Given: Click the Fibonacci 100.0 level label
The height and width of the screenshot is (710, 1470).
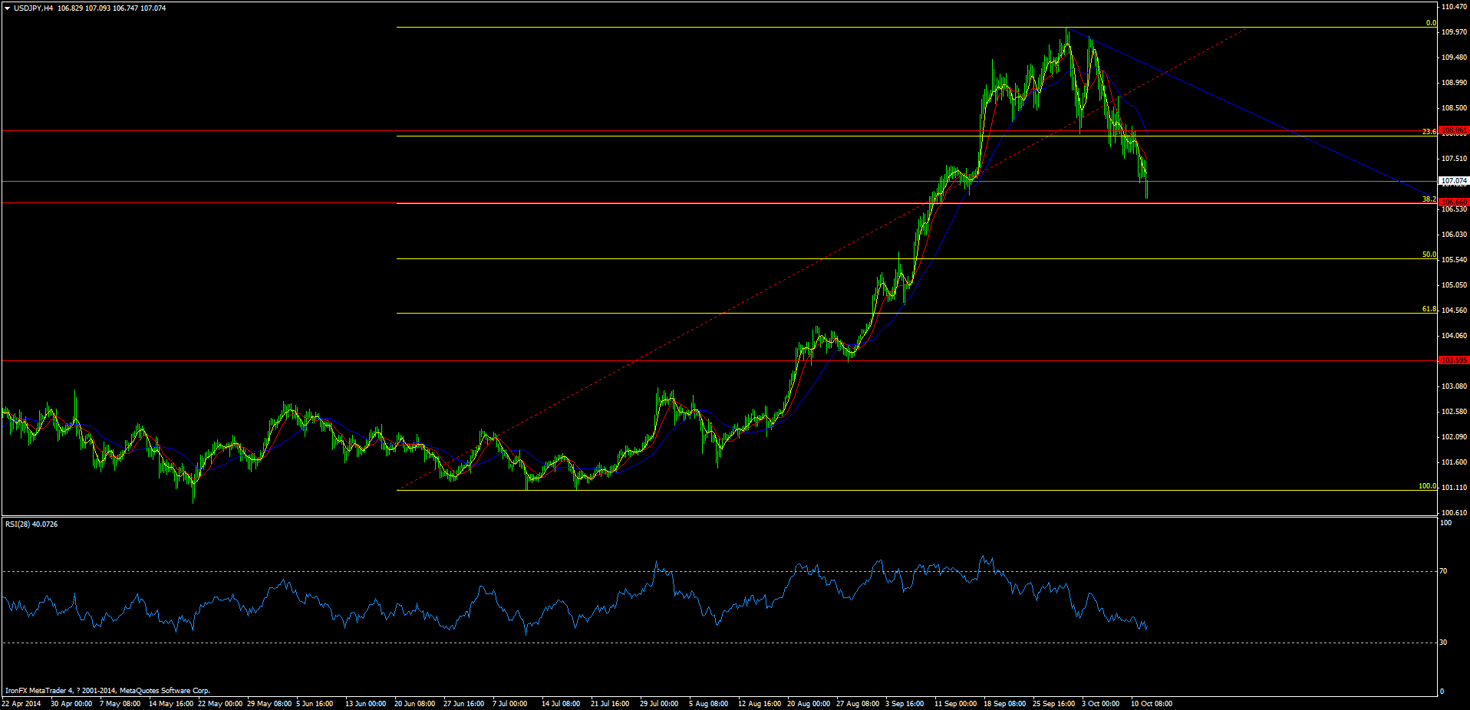Looking at the screenshot, I should click(1427, 486).
